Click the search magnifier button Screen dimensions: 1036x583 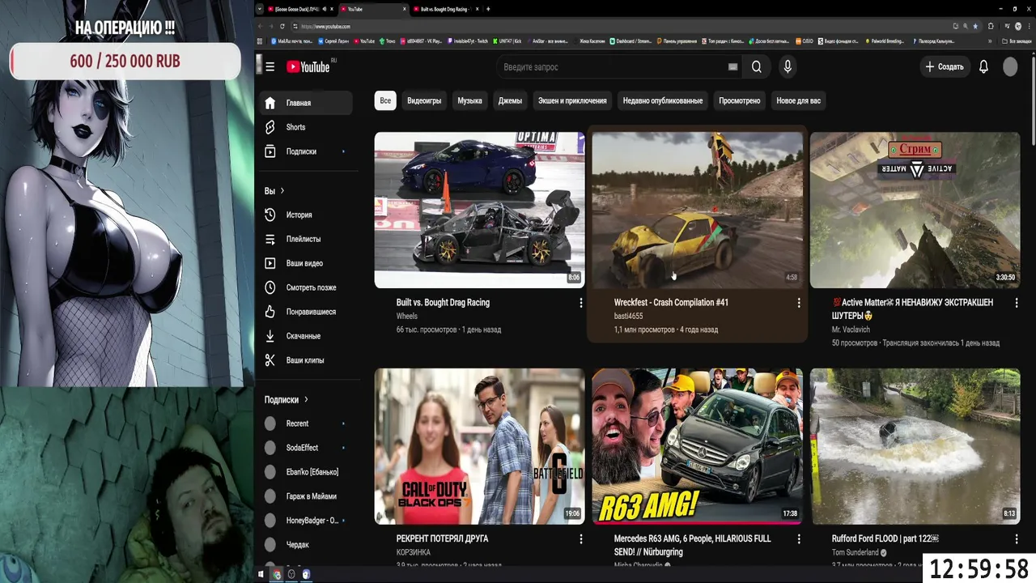pyautogui.click(x=756, y=67)
